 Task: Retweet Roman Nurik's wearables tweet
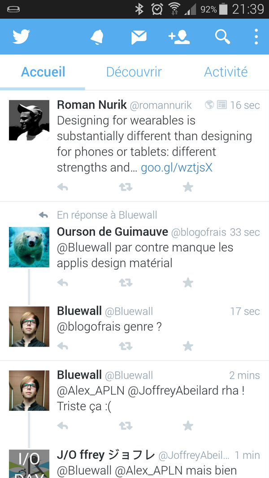(x=126, y=187)
